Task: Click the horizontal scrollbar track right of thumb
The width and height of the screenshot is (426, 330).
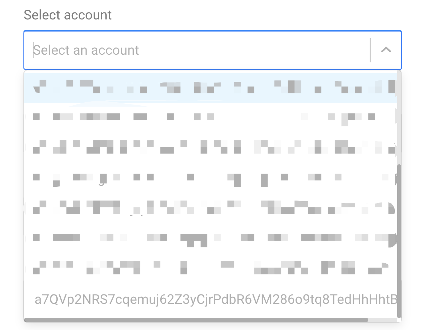Action: tap(382, 320)
